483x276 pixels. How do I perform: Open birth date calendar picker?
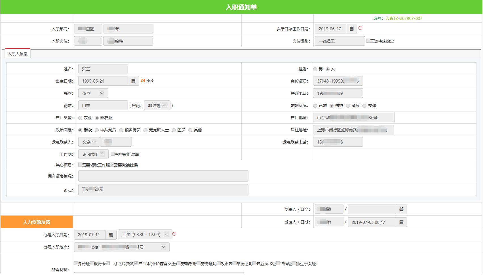coord(133,81)
